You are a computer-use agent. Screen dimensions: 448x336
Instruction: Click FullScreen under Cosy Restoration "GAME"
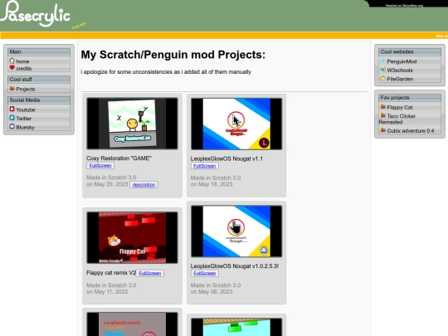[100, 165]
